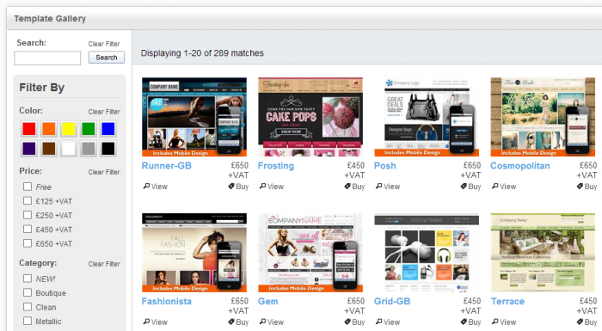Open the Cosmopolitan template thumbnail
The image size is (602, 331).
[543, 117]
